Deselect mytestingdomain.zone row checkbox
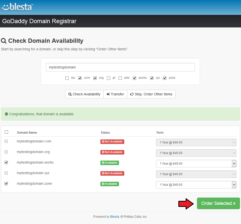The image size is (241, 224). pyautogui.click(x=6, y=183)
